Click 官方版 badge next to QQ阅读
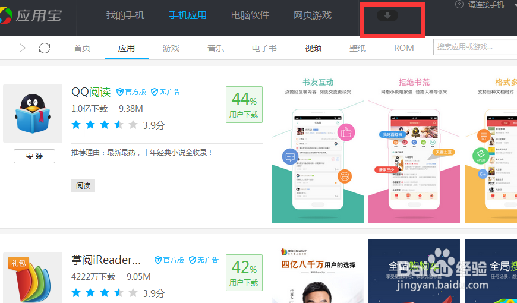 [131, 92]
